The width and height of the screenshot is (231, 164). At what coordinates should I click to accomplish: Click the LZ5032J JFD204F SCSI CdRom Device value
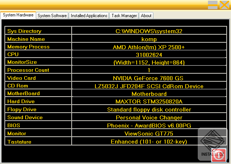[149, 86]
